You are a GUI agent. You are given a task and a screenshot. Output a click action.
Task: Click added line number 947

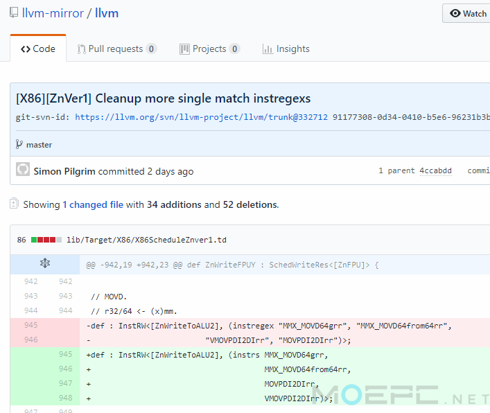pos(65,383)
